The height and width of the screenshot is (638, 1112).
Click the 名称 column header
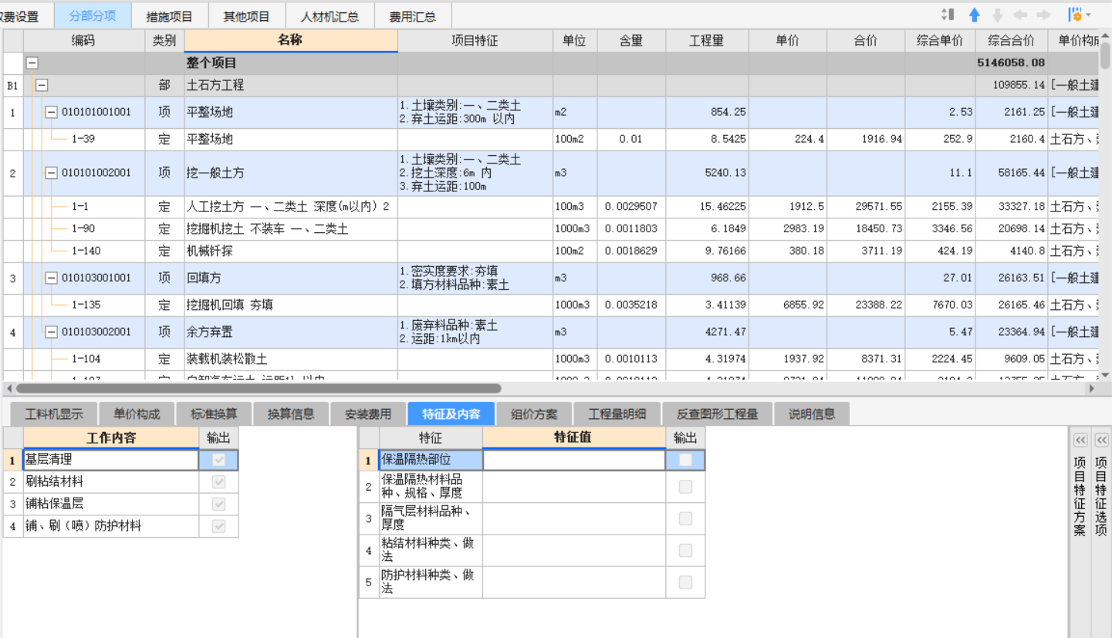coord(291,41)
